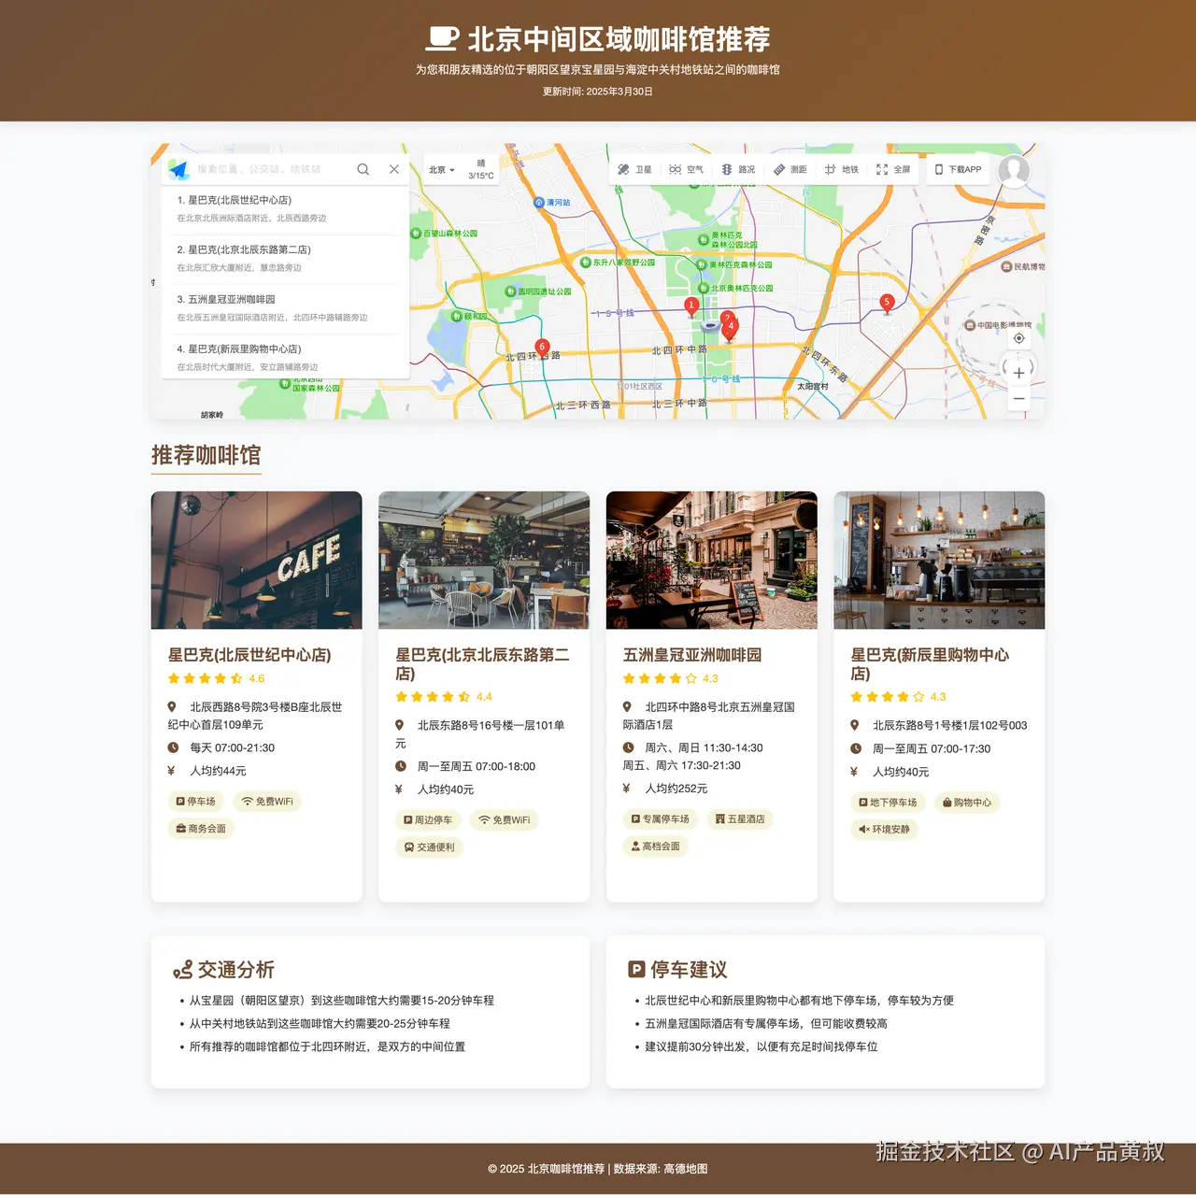Open the 北京 city dropdown

(x=442, y=170)
